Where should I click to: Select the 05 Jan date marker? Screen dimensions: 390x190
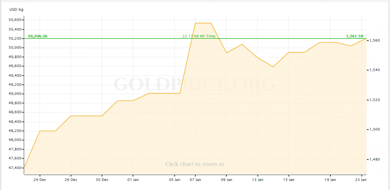coord(174,179)
